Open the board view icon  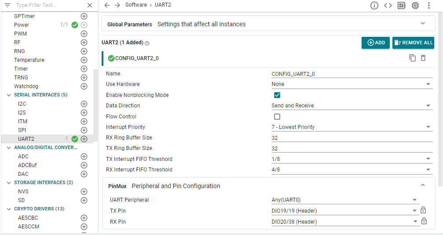(401, 6)
